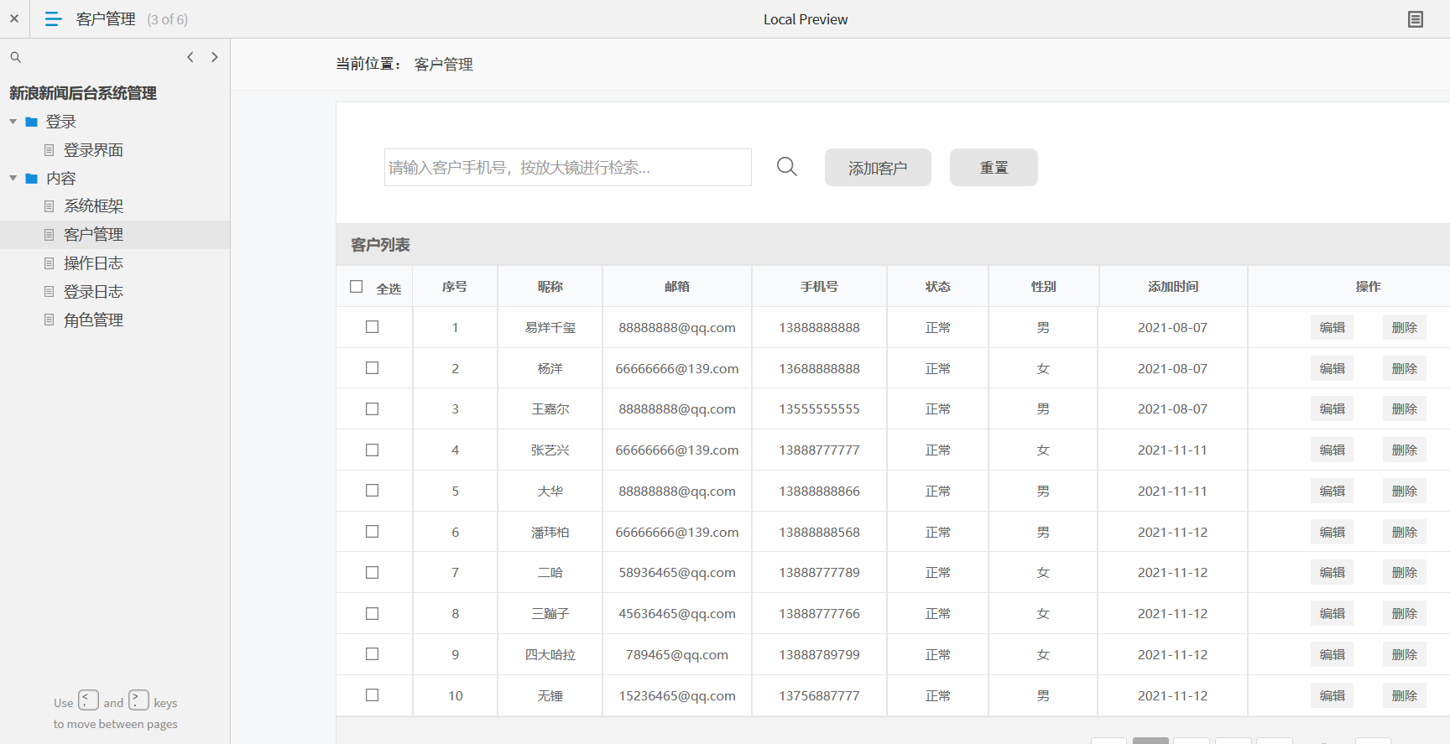Tick checkbox for row 1 易烊千玺
The width and height of the screenshot is (1450, 744).
tap(373, 327)
